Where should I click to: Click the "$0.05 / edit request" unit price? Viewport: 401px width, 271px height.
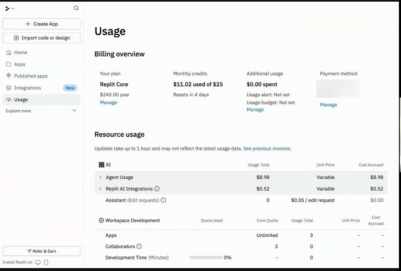pyautogui.click(x=313, y=200)
